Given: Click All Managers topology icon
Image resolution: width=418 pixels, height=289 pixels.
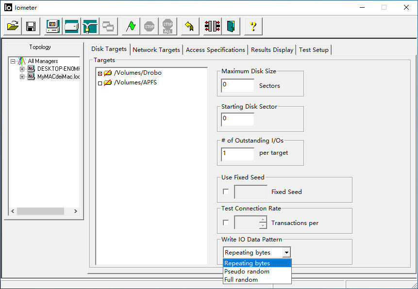Looking at the screenshot, I should tap(22, 61).
